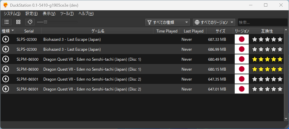Click the disc icon in the 680.49 MB row
This screenshot has height=129, width=289.
tap(6, 59)
